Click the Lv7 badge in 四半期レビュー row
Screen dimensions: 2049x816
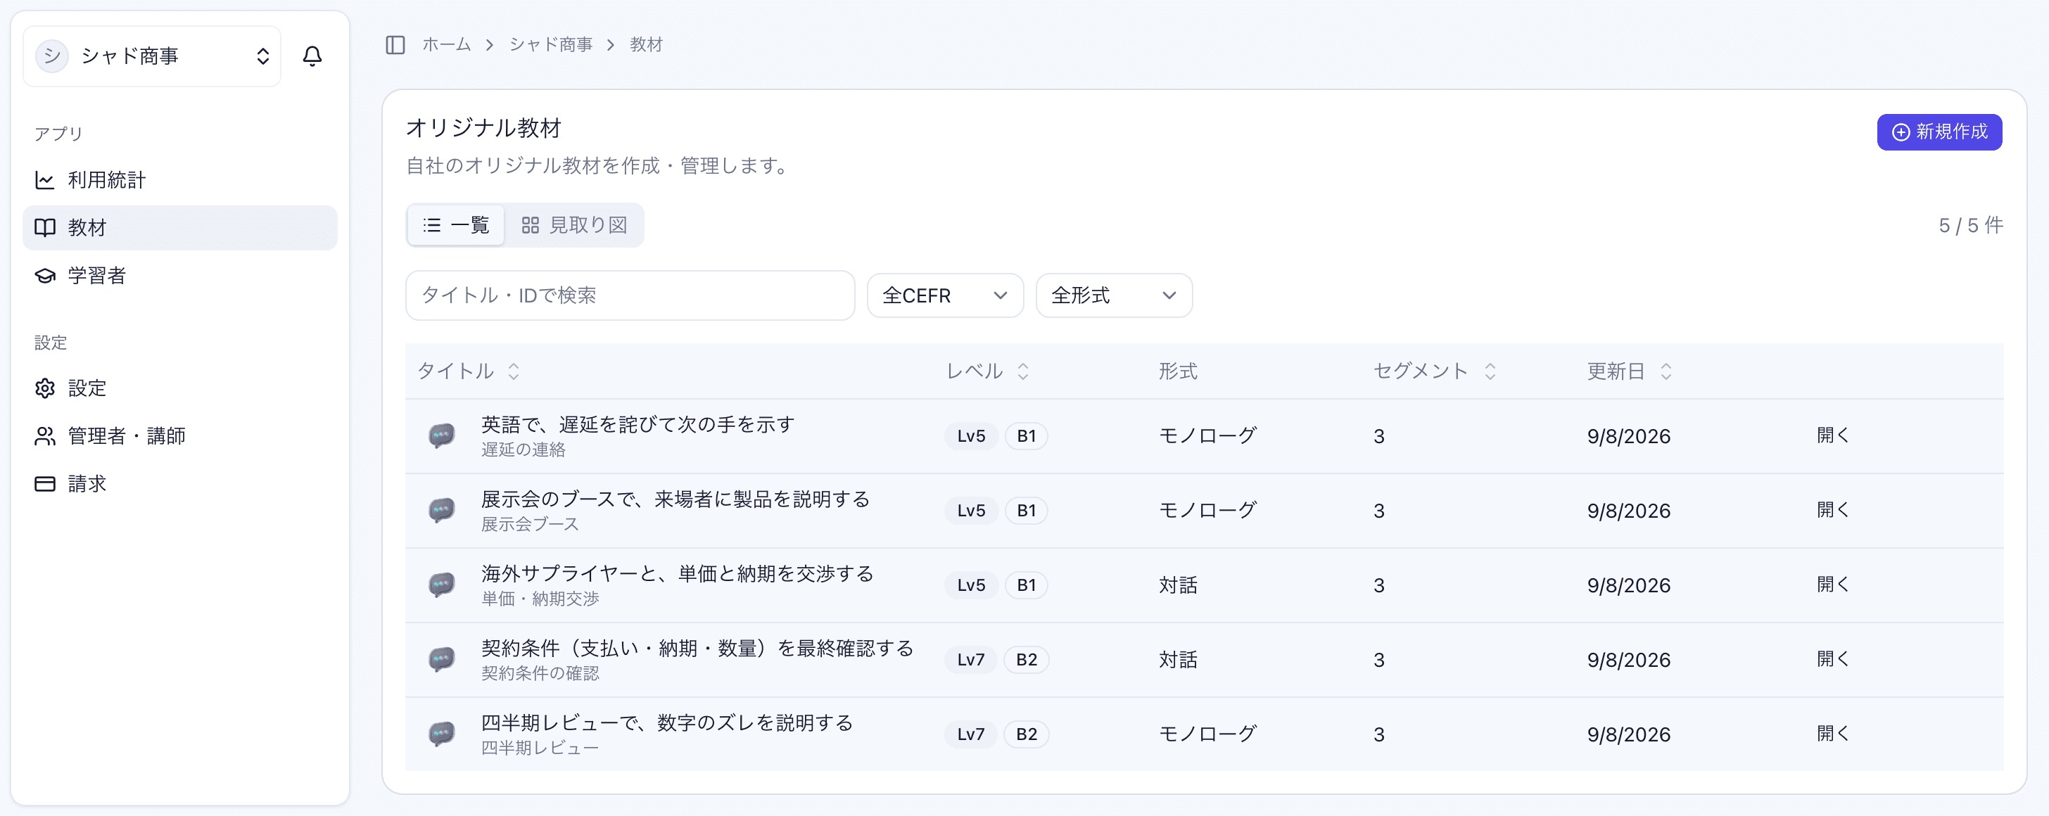pos(970,734)
